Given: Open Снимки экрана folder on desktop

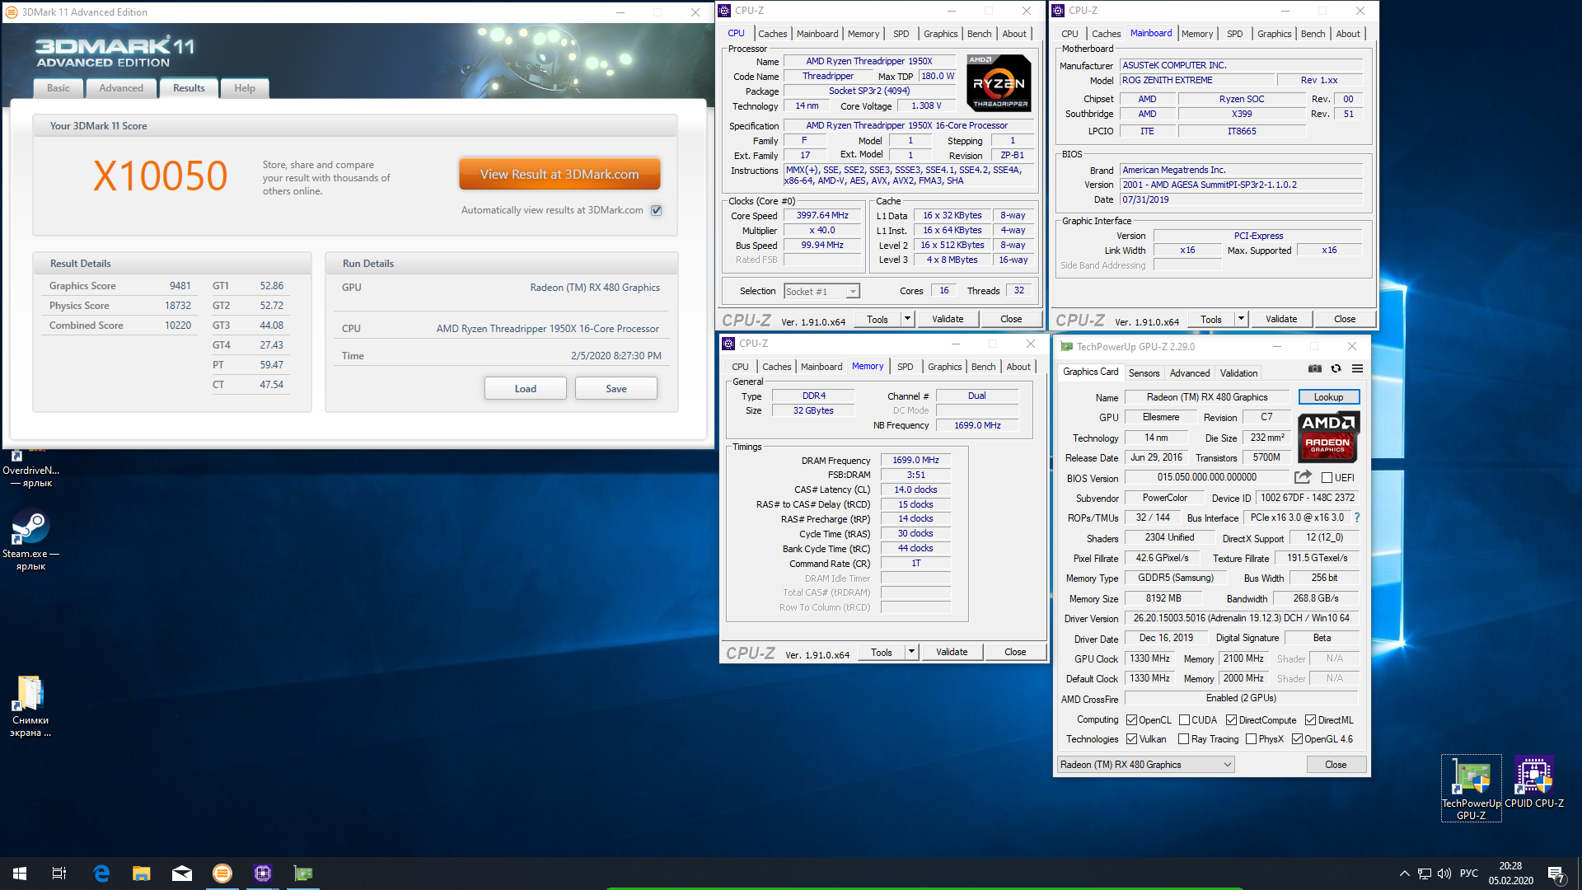Looking at the screenshot, I should [x=30, y=707].
